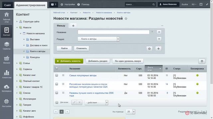Add new filter tab with plus

pos(73,26)
